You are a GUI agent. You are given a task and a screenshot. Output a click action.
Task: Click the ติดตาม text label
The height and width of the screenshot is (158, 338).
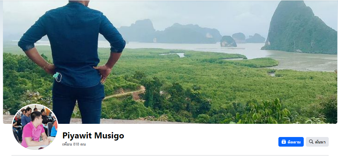tap(294, 142)
